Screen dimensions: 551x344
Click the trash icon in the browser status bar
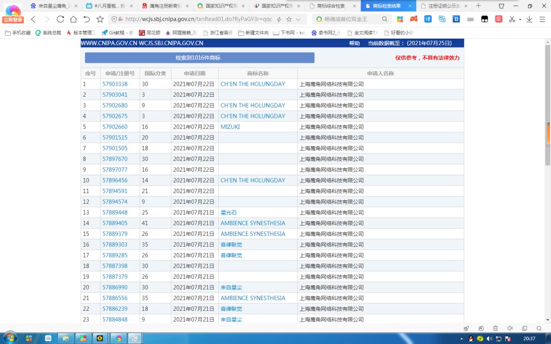[495, 329]
